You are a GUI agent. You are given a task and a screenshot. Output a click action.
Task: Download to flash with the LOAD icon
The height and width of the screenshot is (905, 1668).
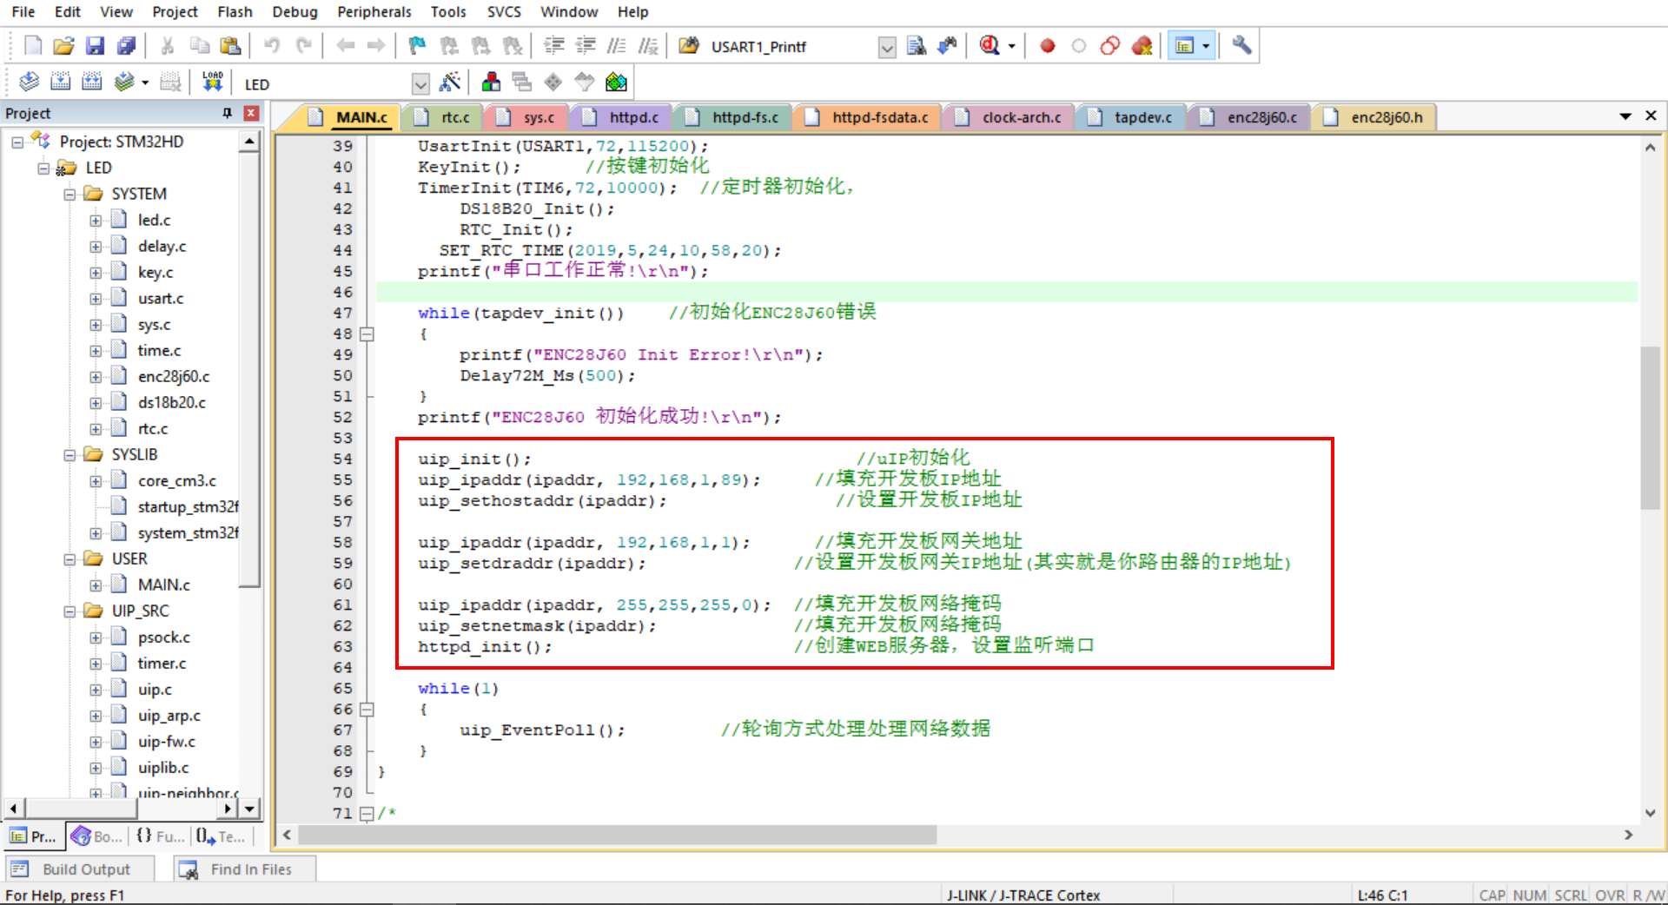[x=213, y=83]
